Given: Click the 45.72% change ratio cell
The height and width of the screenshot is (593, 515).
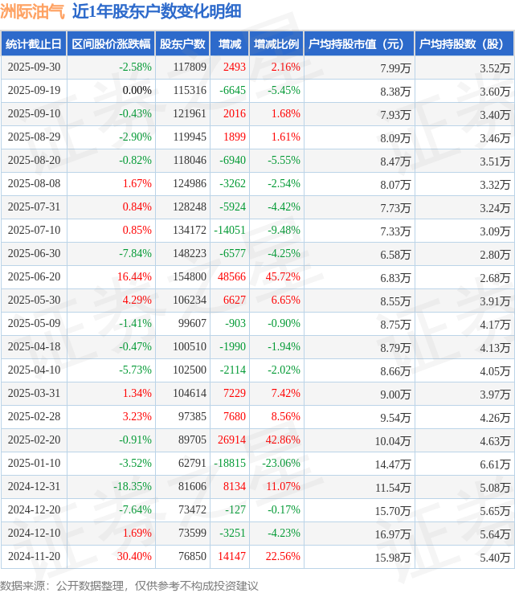Looking at the screenshot, I should pyautogui.click(x=284, y=277).
